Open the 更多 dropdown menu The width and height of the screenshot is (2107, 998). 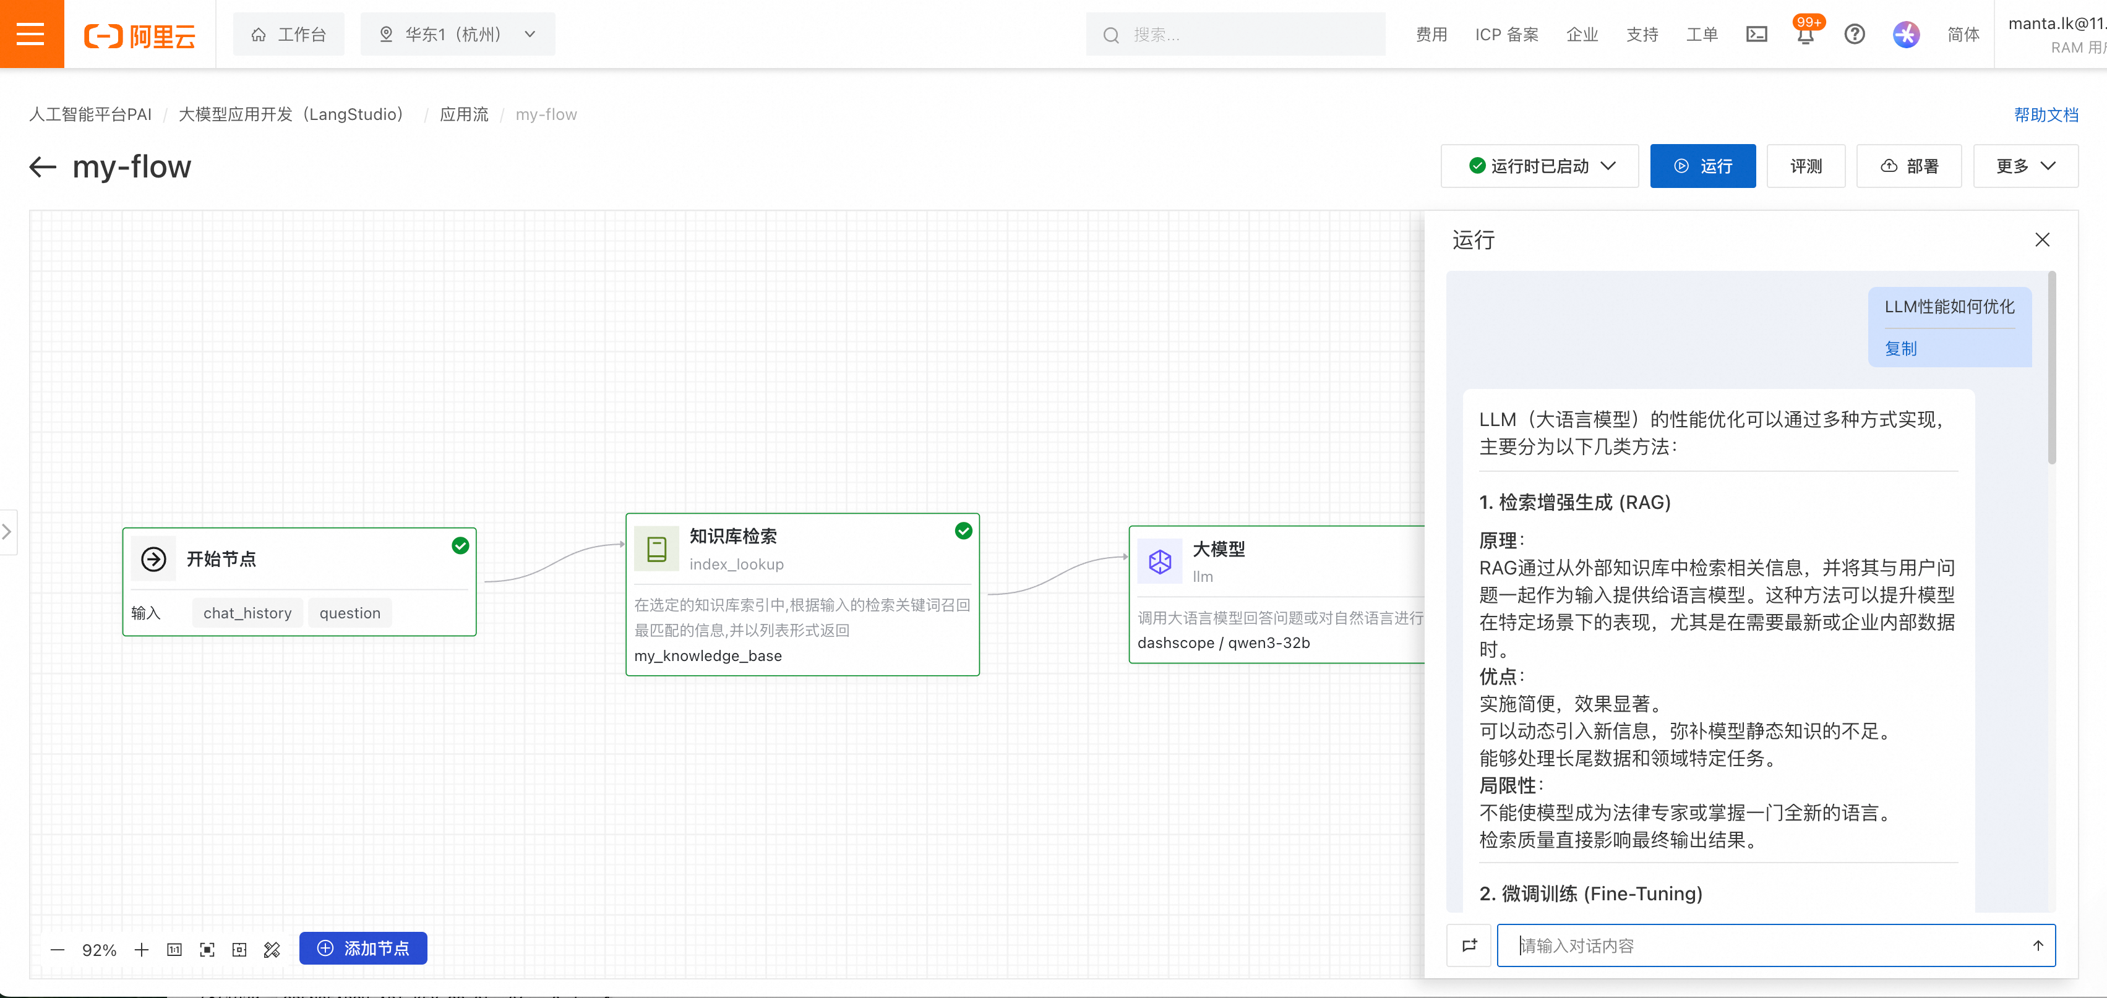tap(2025, 166)
